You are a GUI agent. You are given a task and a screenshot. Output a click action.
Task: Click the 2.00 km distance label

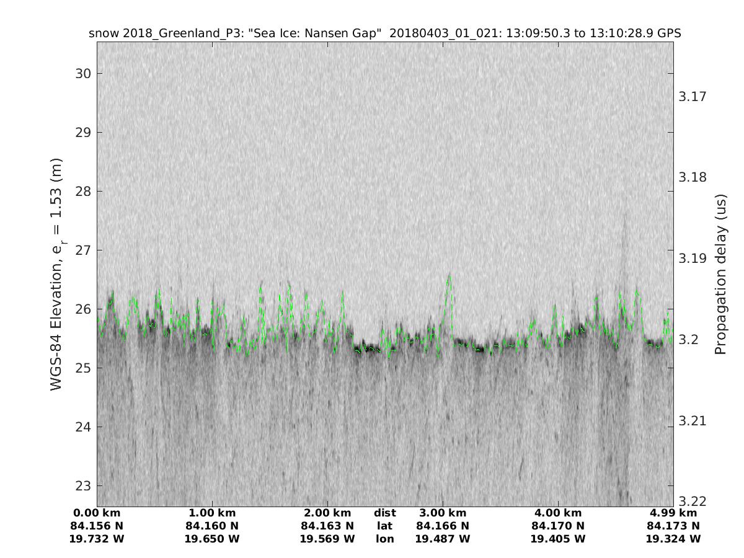[327, 513]
